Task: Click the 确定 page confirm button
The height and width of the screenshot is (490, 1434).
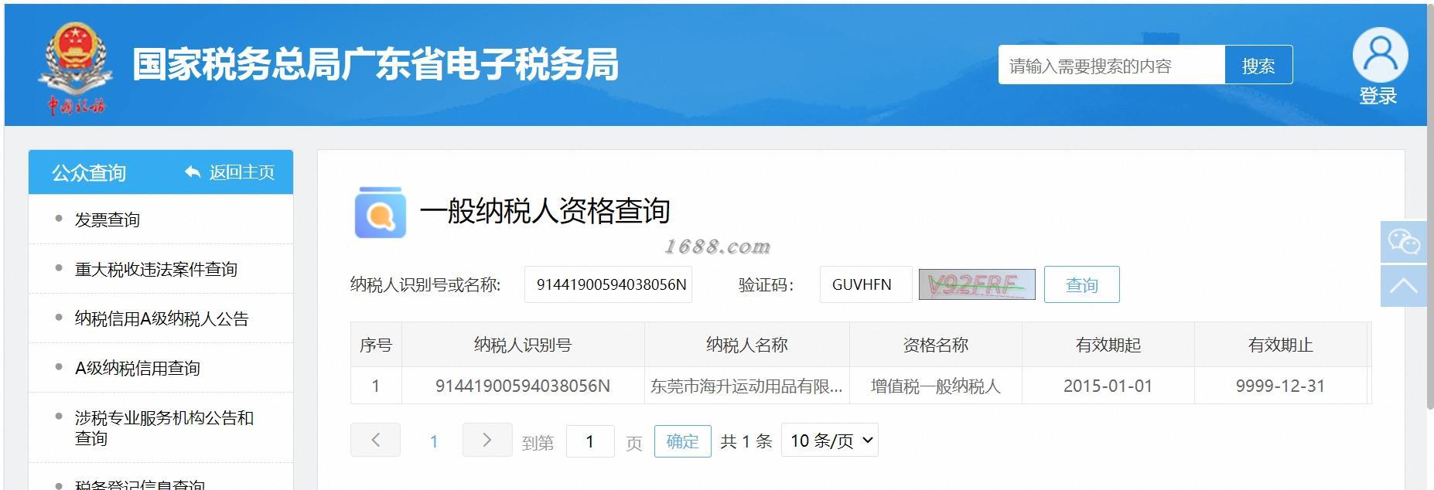Action: pyautogui.click(x=682, y=441)
